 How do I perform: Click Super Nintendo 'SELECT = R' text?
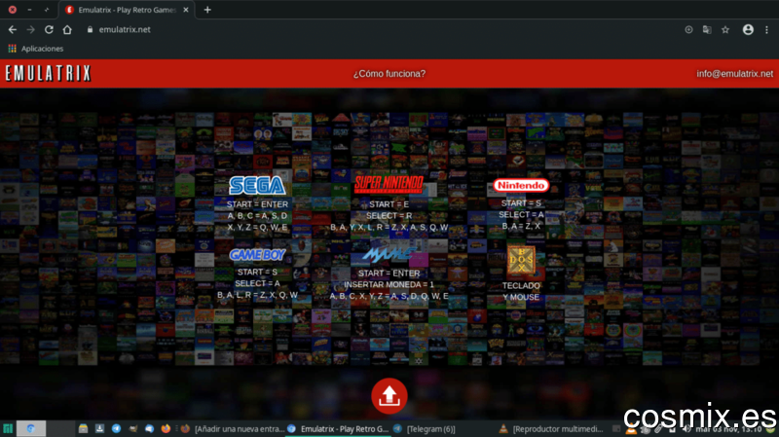pos(389,216)
